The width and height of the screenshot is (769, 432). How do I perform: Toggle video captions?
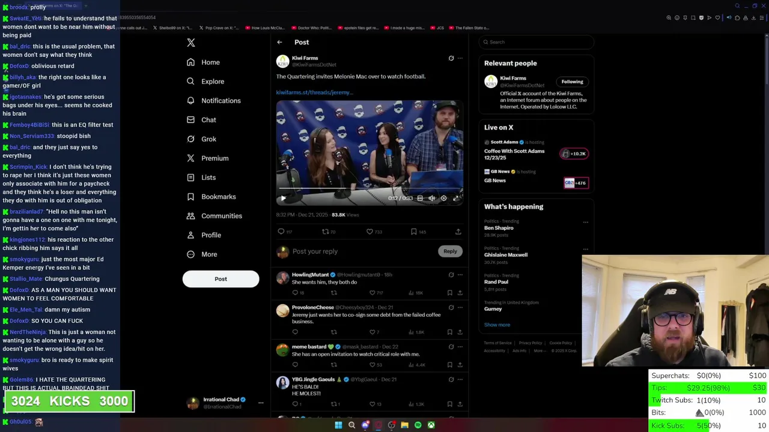(420, 198)
